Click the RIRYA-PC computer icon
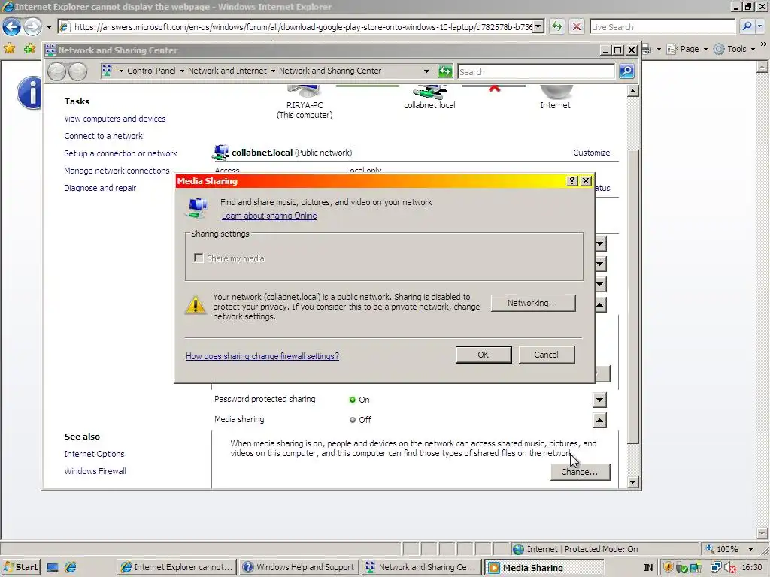This screenshot has width=770, height=577. [304, 91]
